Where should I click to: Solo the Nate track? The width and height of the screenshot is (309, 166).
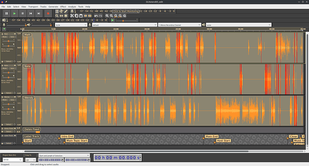click(12, 68)
